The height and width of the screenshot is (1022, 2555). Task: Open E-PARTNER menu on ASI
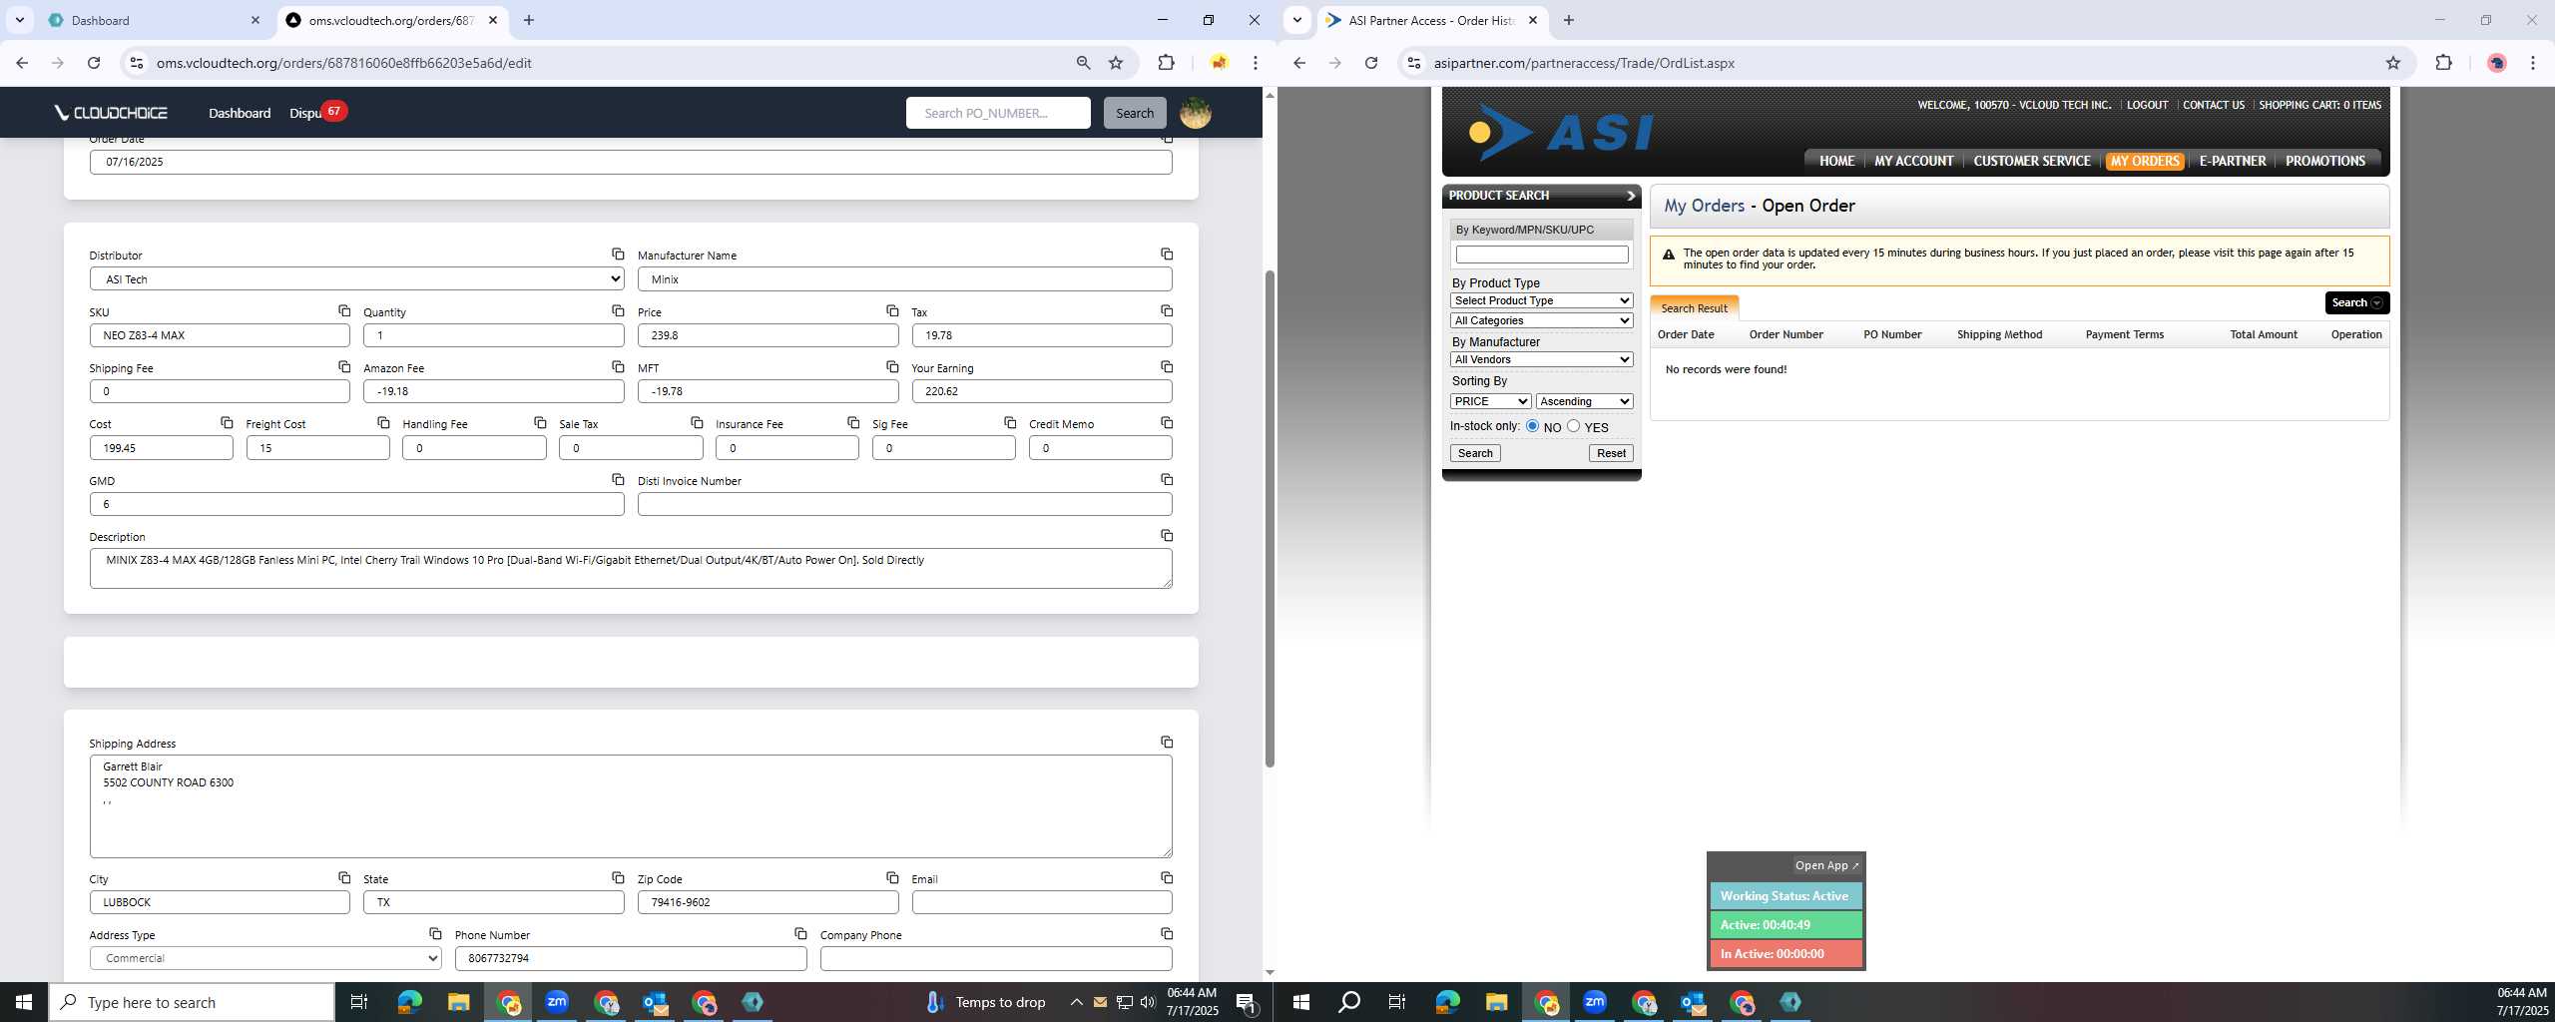[x=2232, y=161]
